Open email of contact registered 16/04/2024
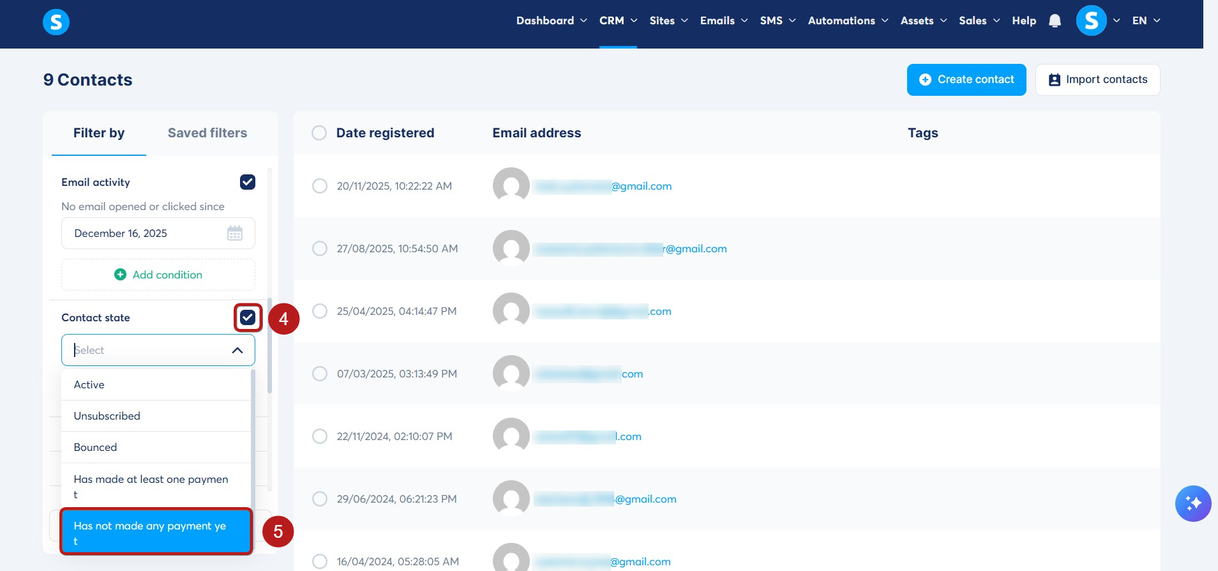The height and width of the screenshot is (571, 1218). pyautogui.click(x=603, y=561)
